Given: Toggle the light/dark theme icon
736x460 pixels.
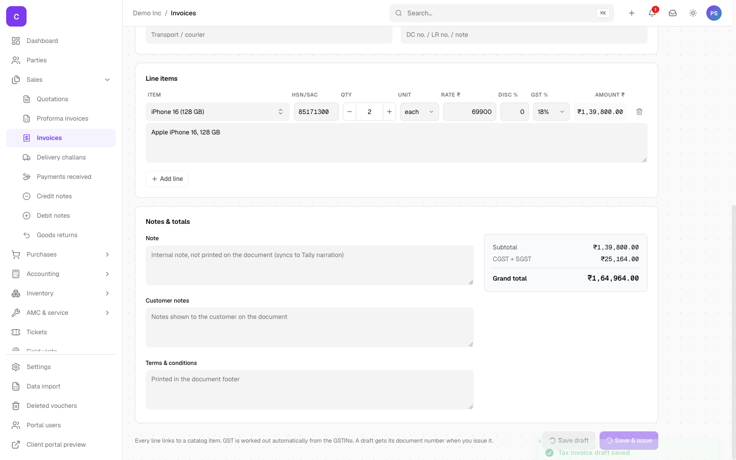Looking at the screenshot, I should pyautogui.click(x=693, y=13).
